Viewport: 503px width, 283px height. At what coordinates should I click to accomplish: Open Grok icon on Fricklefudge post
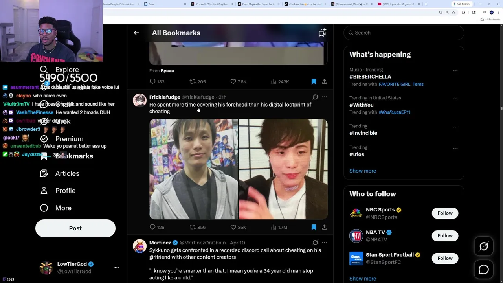click(315, 97)
